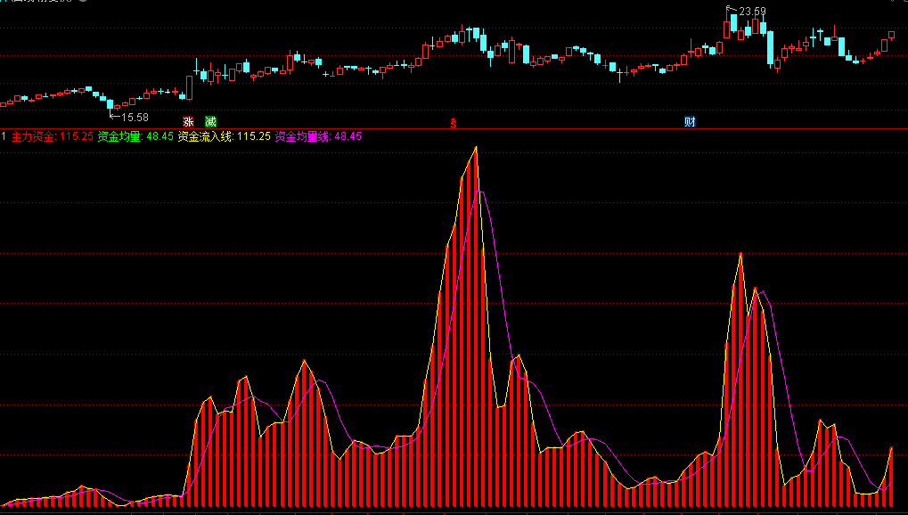Click the indicator number 1 before the legend
Image resolution: width=908 pixels, height=515 pixels.
[4, 136]
